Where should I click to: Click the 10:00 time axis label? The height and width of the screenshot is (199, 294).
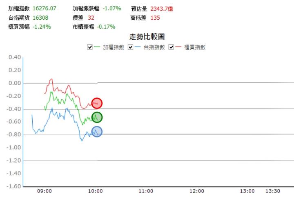96,191
